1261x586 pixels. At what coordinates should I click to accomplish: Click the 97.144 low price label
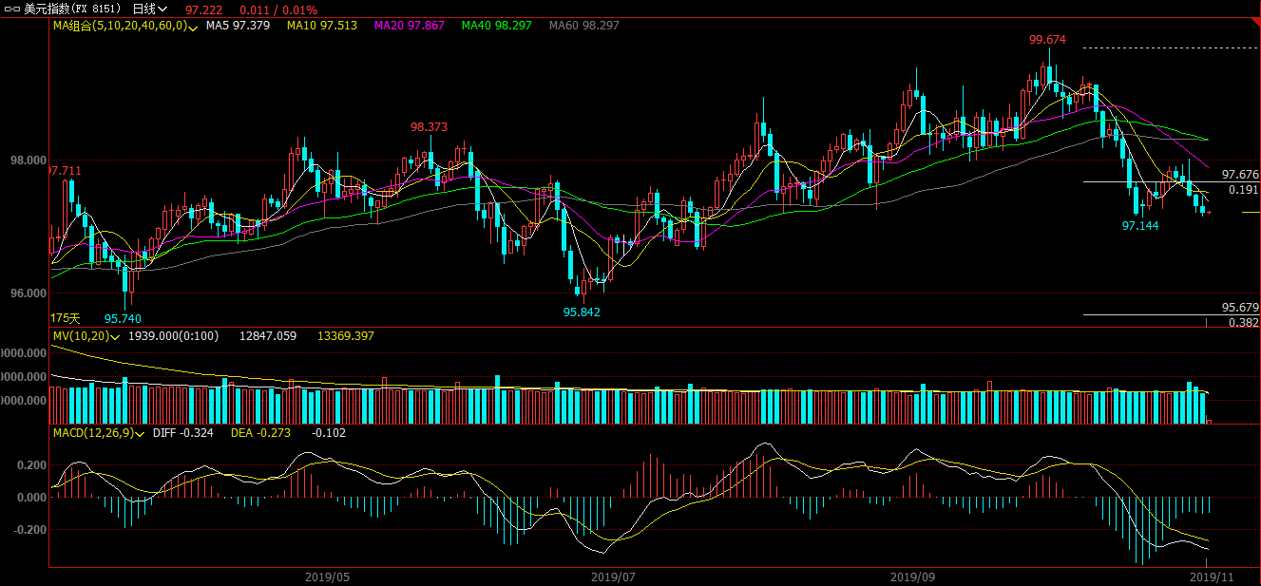(1140, 226)
